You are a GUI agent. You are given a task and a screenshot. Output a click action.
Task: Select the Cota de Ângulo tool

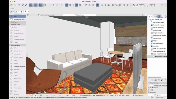(17, 57)
